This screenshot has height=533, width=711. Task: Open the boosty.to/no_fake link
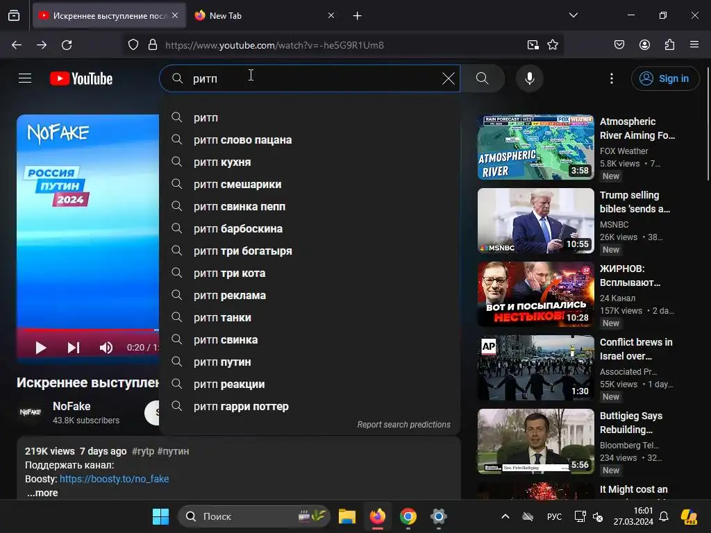point(115,479)
